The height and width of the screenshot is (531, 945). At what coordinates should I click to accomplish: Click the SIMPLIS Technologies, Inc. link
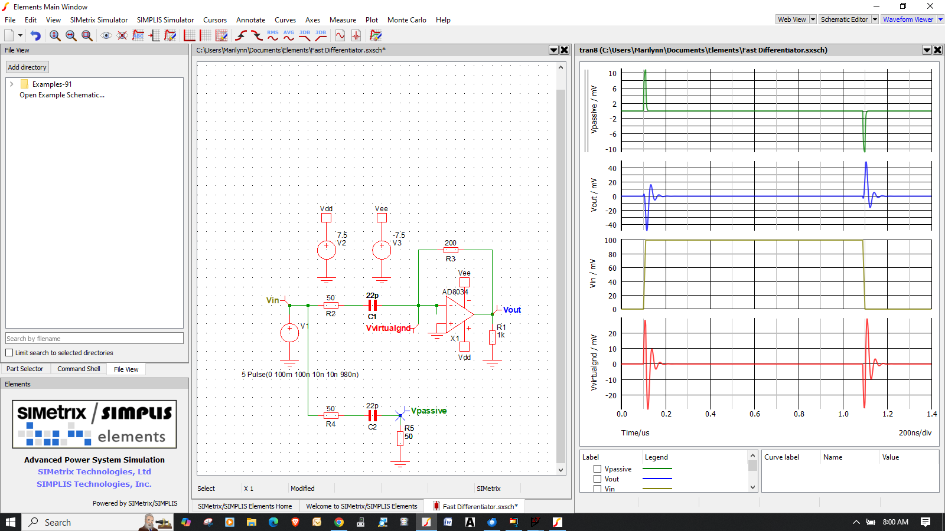tap(94, 484)
